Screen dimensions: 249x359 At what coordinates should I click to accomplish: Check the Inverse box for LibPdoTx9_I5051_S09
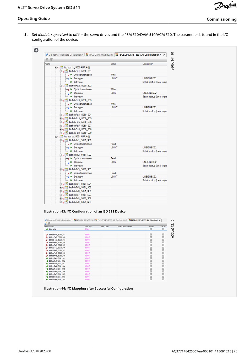tap(151, 279)
